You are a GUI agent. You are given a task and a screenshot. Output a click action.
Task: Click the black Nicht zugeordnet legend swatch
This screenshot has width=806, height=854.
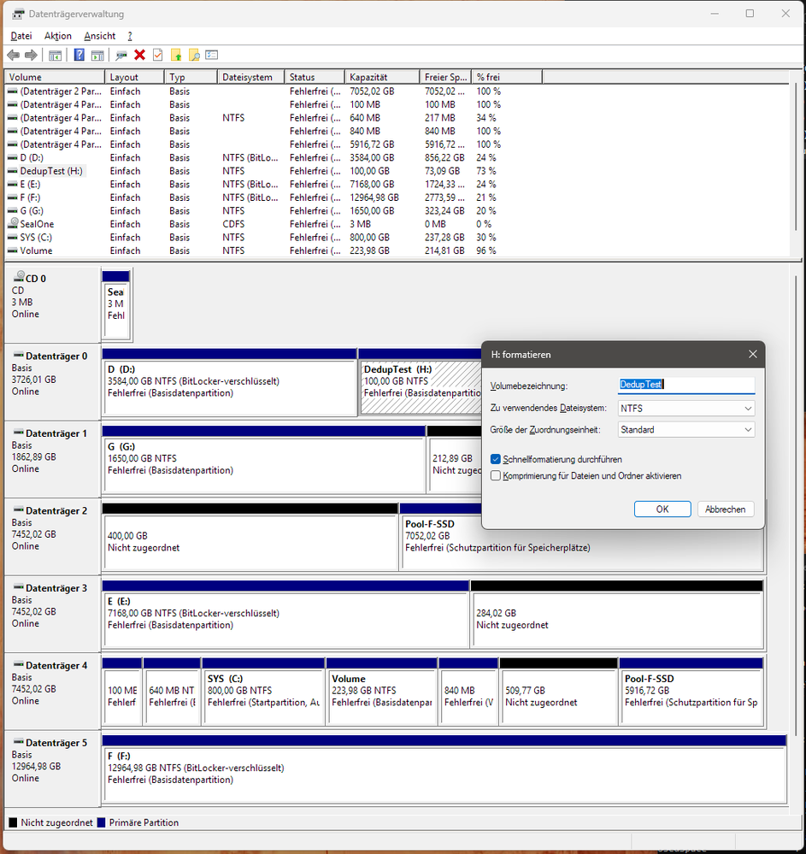(13, 822)
